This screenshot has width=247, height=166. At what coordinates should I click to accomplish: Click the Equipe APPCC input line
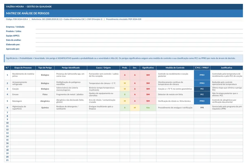139,36
